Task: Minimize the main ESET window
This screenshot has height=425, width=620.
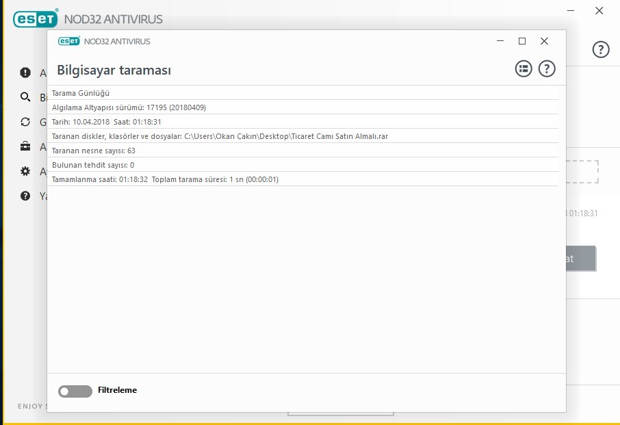Action: coord(571,11)
